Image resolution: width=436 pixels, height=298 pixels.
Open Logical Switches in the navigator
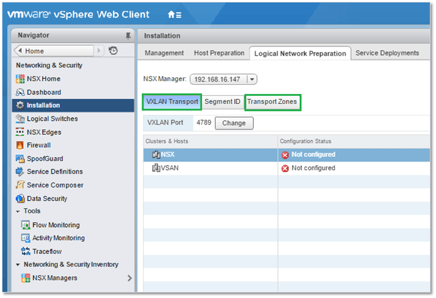[x=53, y=118]
